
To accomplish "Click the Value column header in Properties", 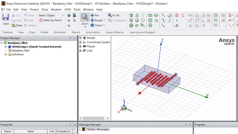I will point(30,131).
